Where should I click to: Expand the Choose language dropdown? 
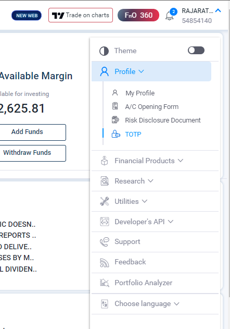coord(155,303)
